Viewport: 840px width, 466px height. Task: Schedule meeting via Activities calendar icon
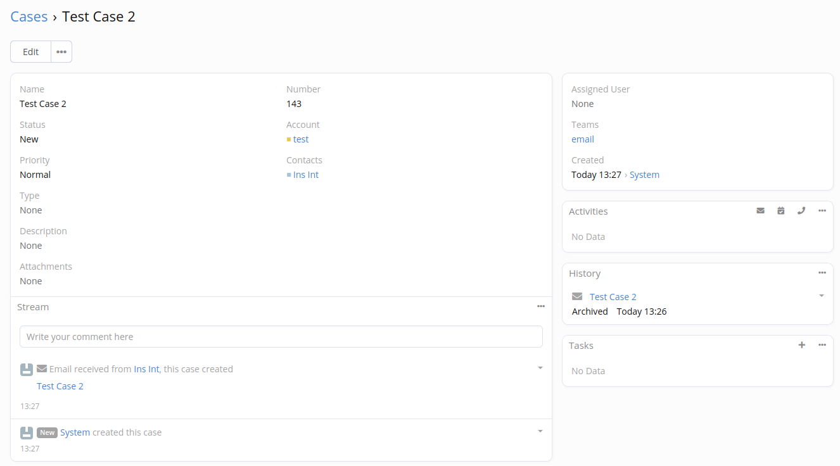point(781,211)
